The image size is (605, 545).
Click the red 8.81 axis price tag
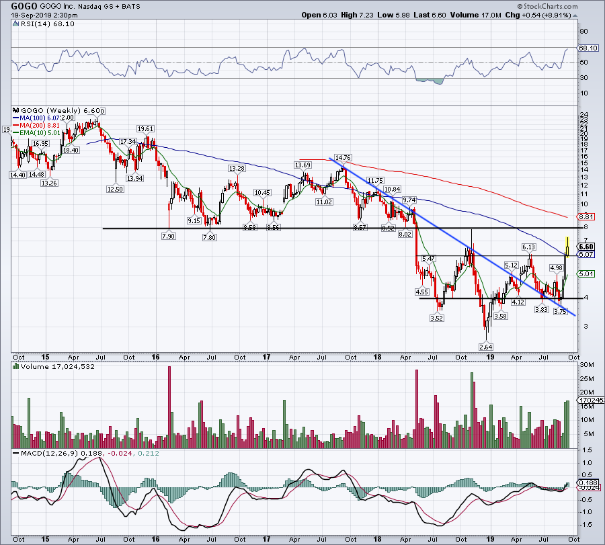tap(586, 217)
